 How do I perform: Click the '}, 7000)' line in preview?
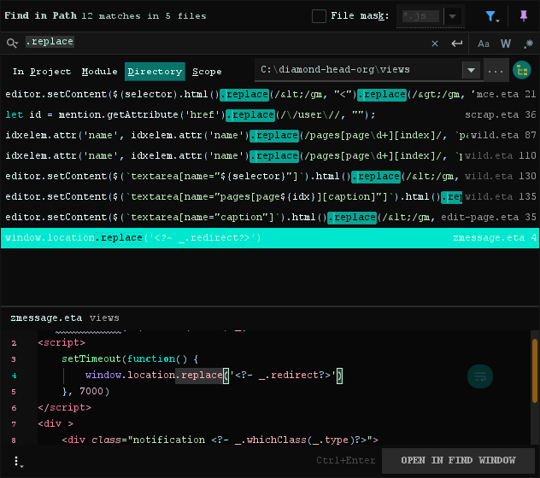click(85, 391)
